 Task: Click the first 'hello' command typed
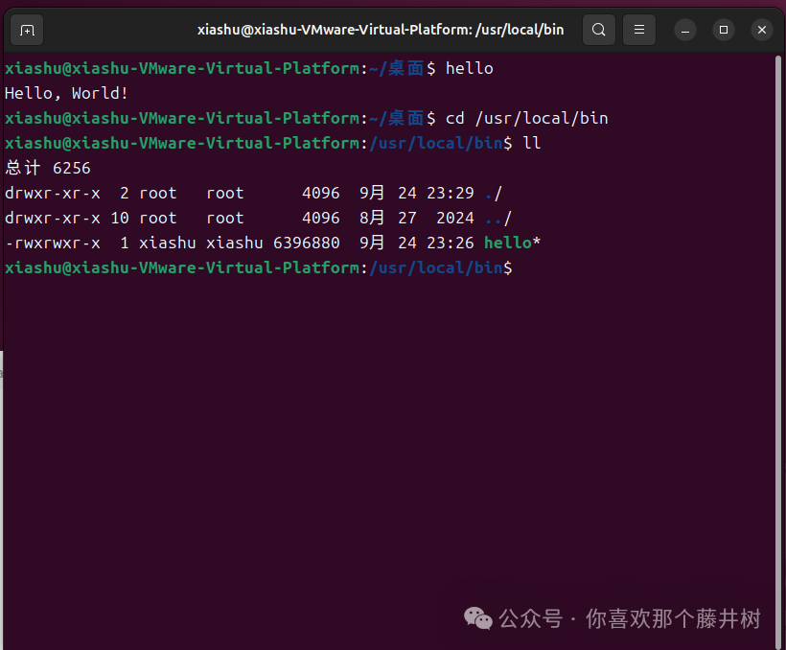coord(469,68)
